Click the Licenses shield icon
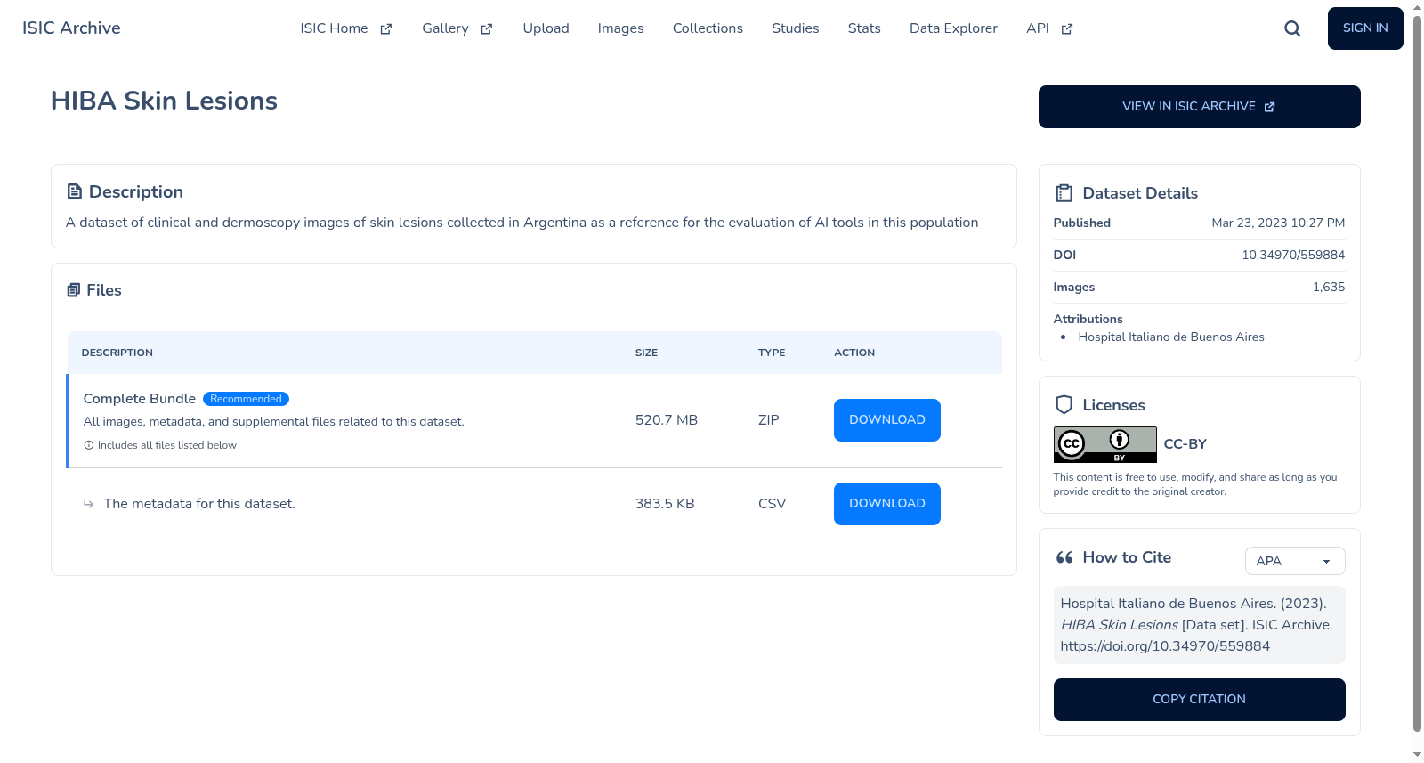 (1064, 405)
